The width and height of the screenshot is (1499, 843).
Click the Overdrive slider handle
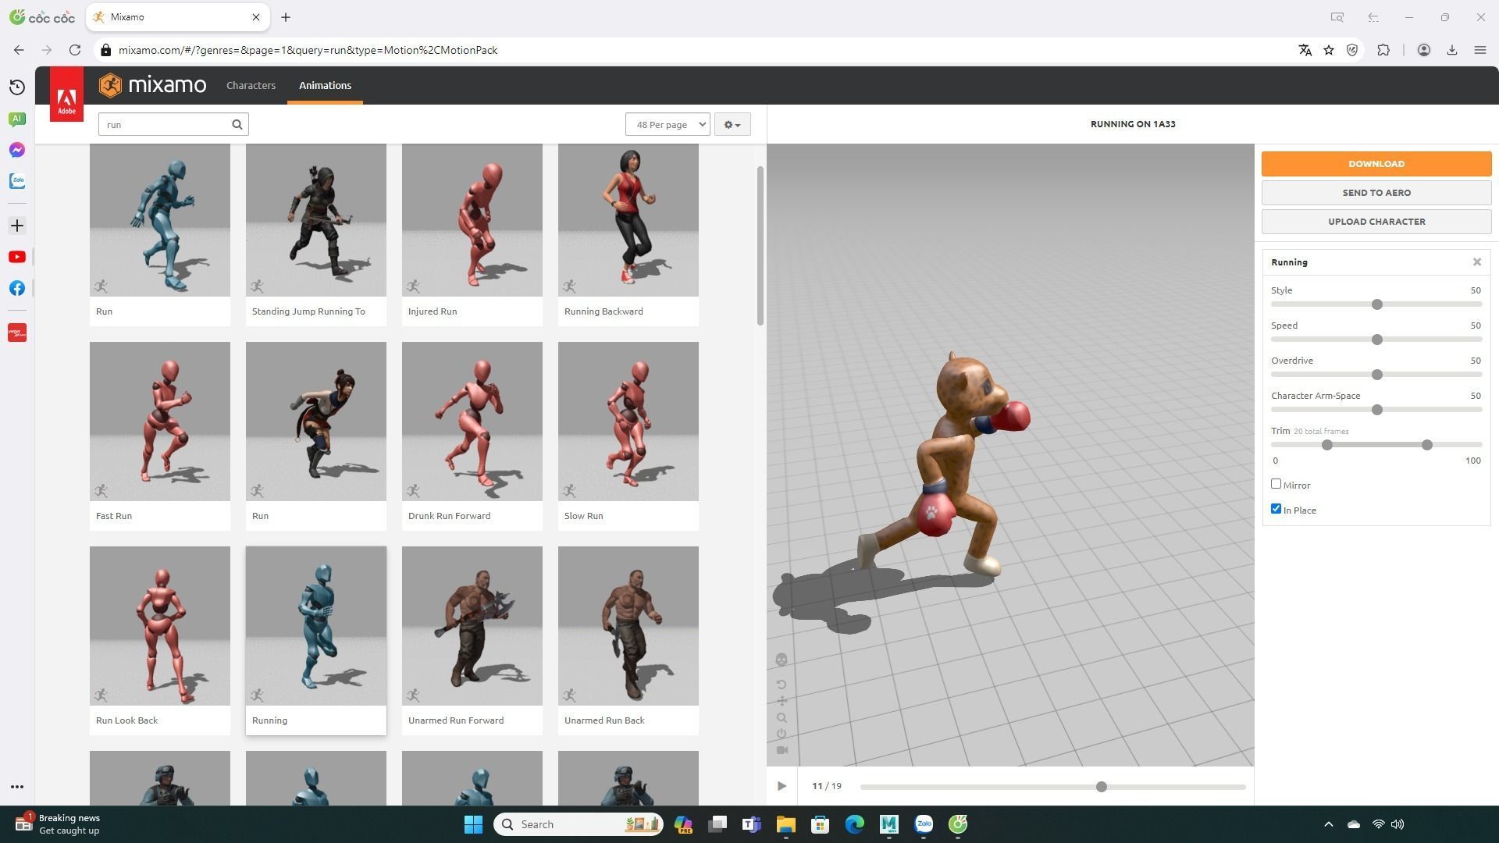(1377, 375)
